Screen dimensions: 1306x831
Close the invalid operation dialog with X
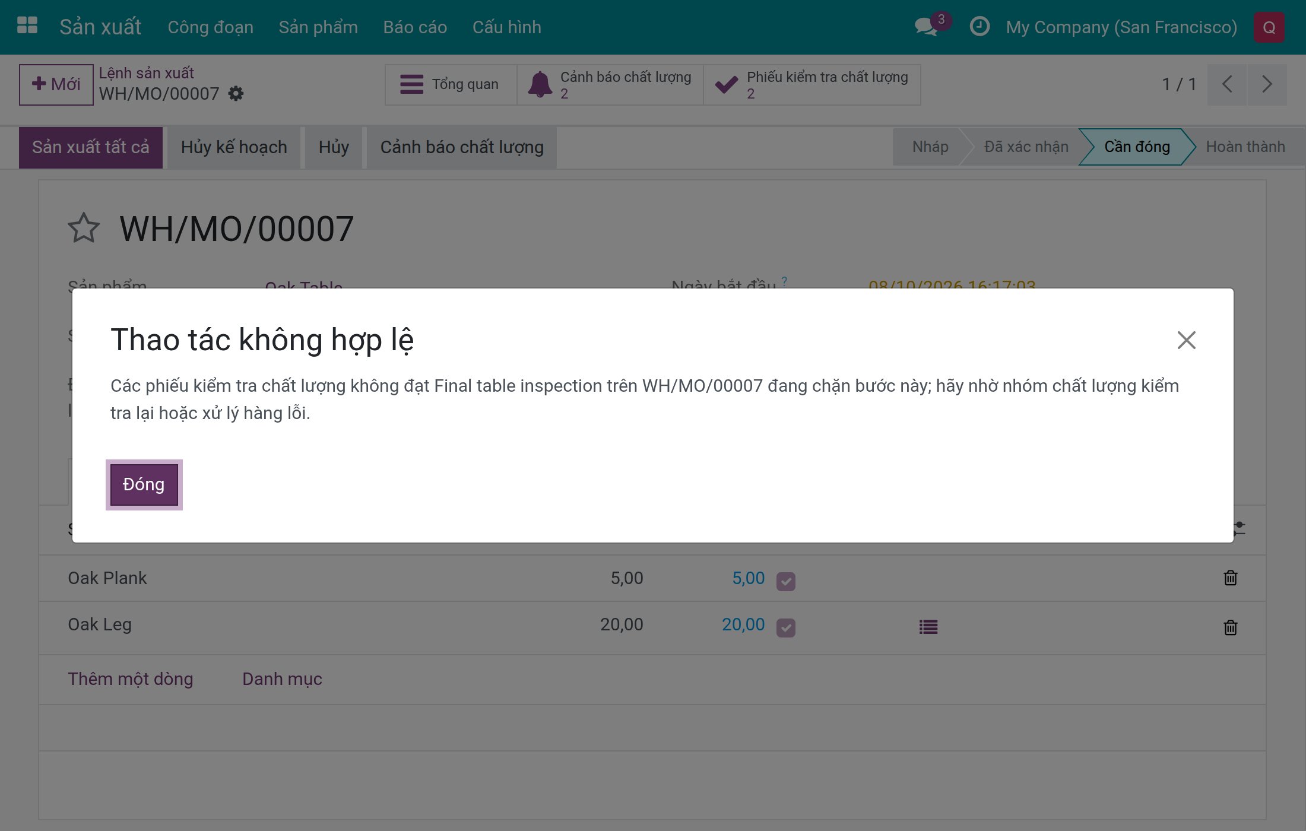click(1186, 340)
